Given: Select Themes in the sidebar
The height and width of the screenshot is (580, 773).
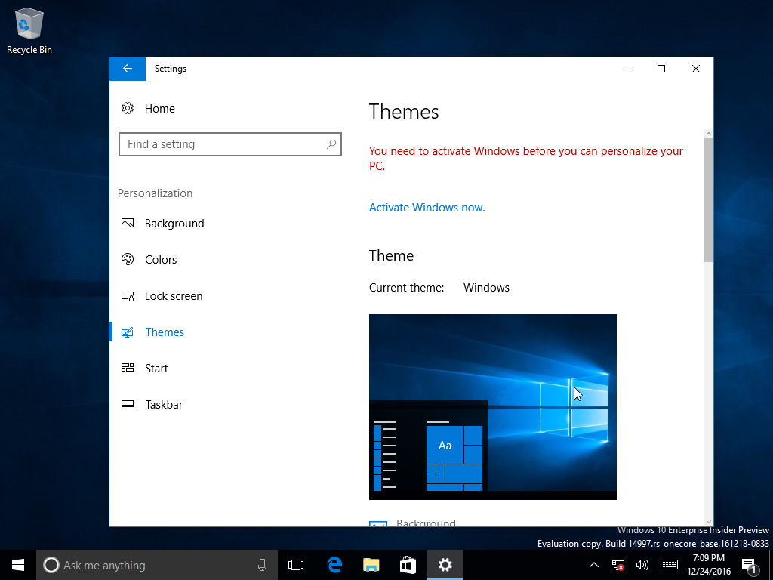Looking at the screenshot, I should (152, 332).
